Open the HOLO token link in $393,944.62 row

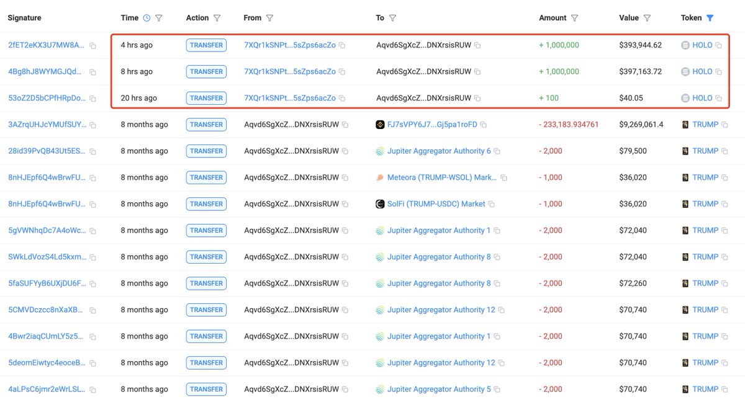pyautogui.click(x=702, y=45)
